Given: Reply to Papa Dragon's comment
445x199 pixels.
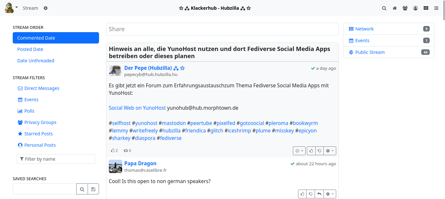Looking at the screenshot, I should tap(319, 194).
